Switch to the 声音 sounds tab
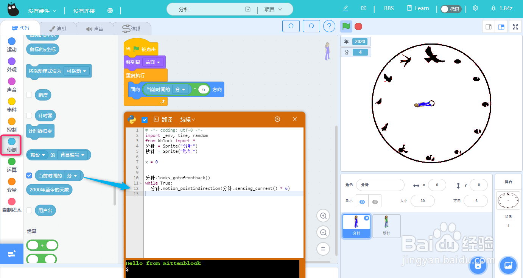Screen dimensions: 523x278 click(95, 29)
